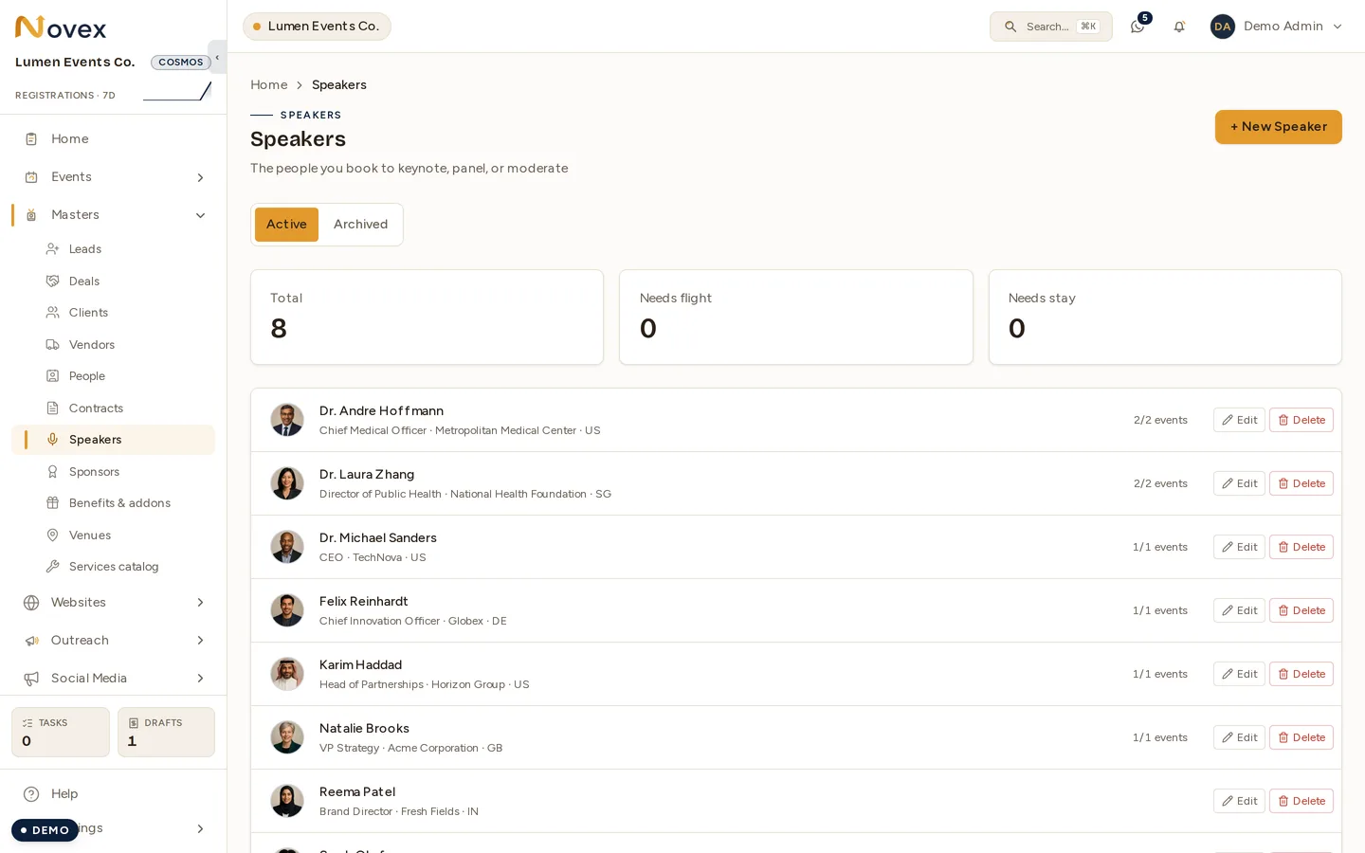
Task: Open the Demo Admin account dropdown
Action: click(1277, 27)
